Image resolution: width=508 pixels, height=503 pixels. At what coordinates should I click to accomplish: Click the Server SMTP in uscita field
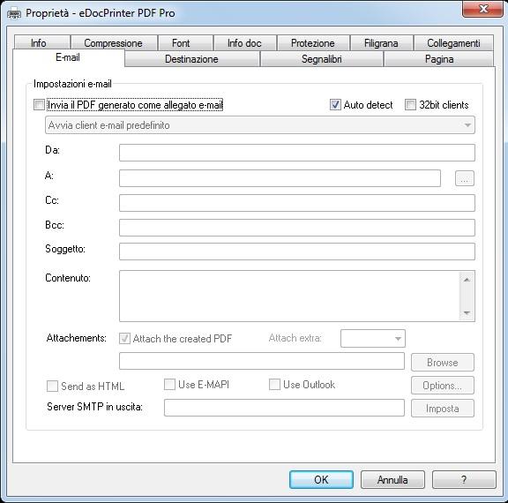pyautogui.click(x=284, y=408)
